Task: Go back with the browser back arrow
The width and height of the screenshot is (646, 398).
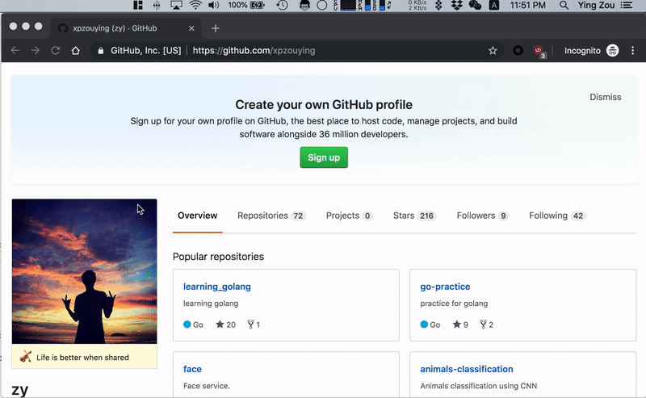Action: point(15,50)
